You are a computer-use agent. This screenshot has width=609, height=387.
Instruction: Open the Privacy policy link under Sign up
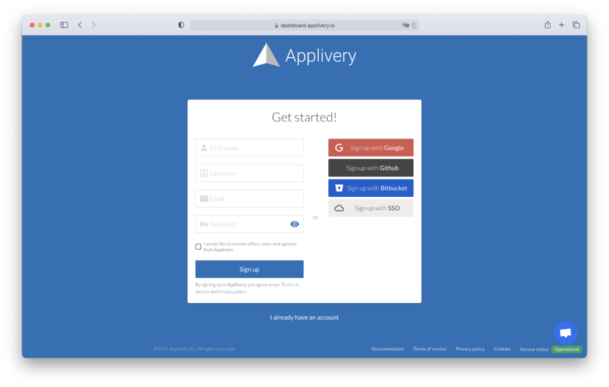coord(233,291)
